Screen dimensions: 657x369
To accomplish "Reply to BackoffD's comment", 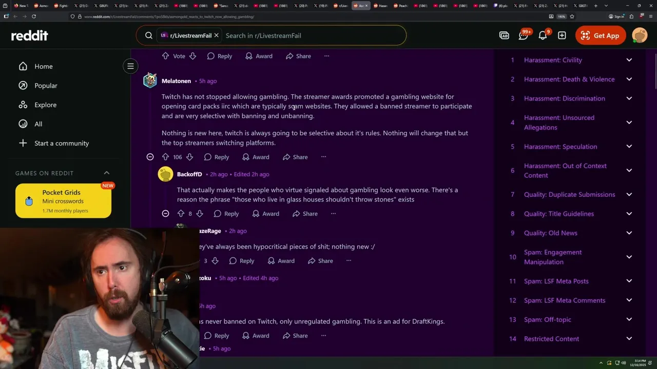I will coord(226,214).
